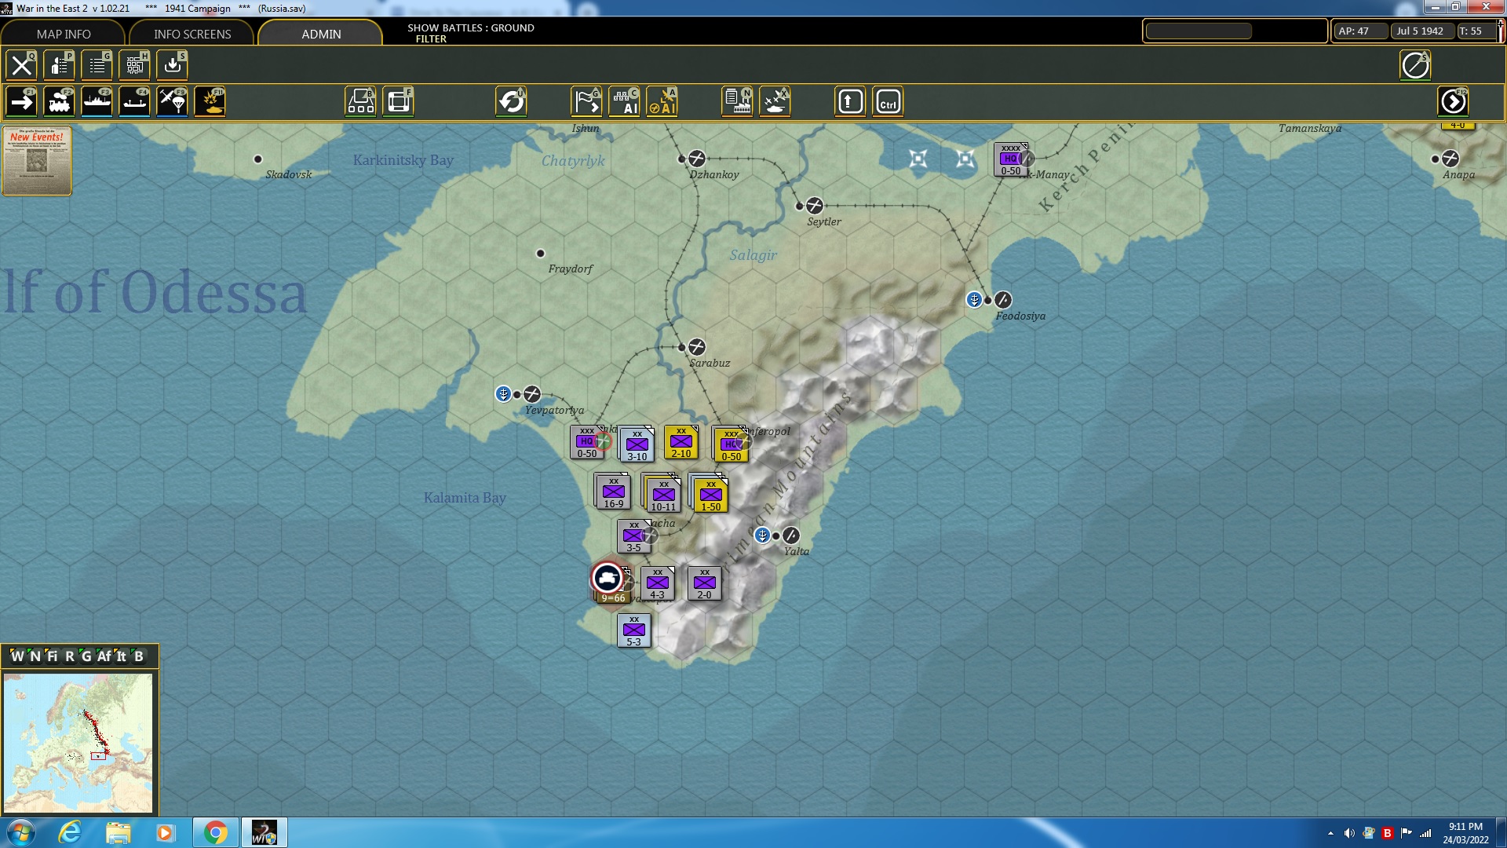This screenshot has width=1507, height=848.
Task: Open Google Chrome from the taskbar
Action: click(x=215, y=832)
